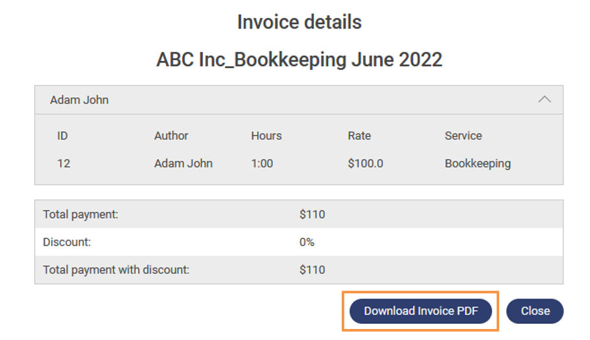Image resolution: width=590 pixels, height=340 pixels.
Task: Click the ID column header
Action: pos(62,136)
